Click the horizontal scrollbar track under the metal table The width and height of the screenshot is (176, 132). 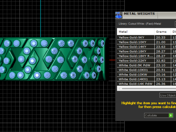(x=148, y=88)
